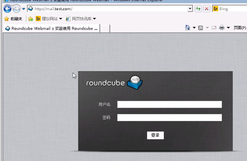
Task: Click the Home icon in command bar
Action: click(x=188, y=28)
